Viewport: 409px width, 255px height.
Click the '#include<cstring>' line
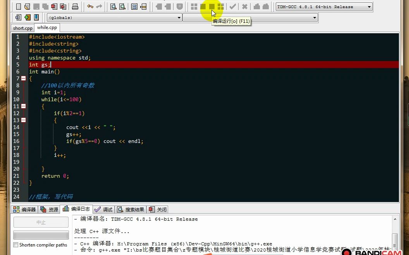55,51
